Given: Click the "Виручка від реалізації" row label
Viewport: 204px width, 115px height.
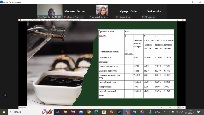Looking at the screenshot, I should pos(105,60).
